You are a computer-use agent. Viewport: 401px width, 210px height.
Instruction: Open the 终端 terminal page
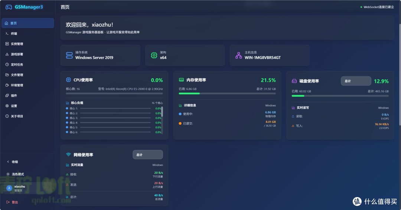[27, 34]
